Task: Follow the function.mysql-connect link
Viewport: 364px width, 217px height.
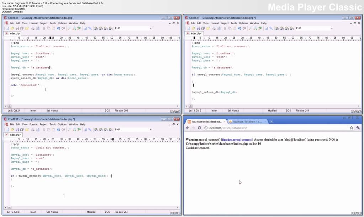Action: (237, 140)
